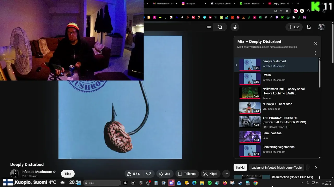334x187 pixels.
Task: Open Google Chrome from the taskbar
Action: [255, 183]
